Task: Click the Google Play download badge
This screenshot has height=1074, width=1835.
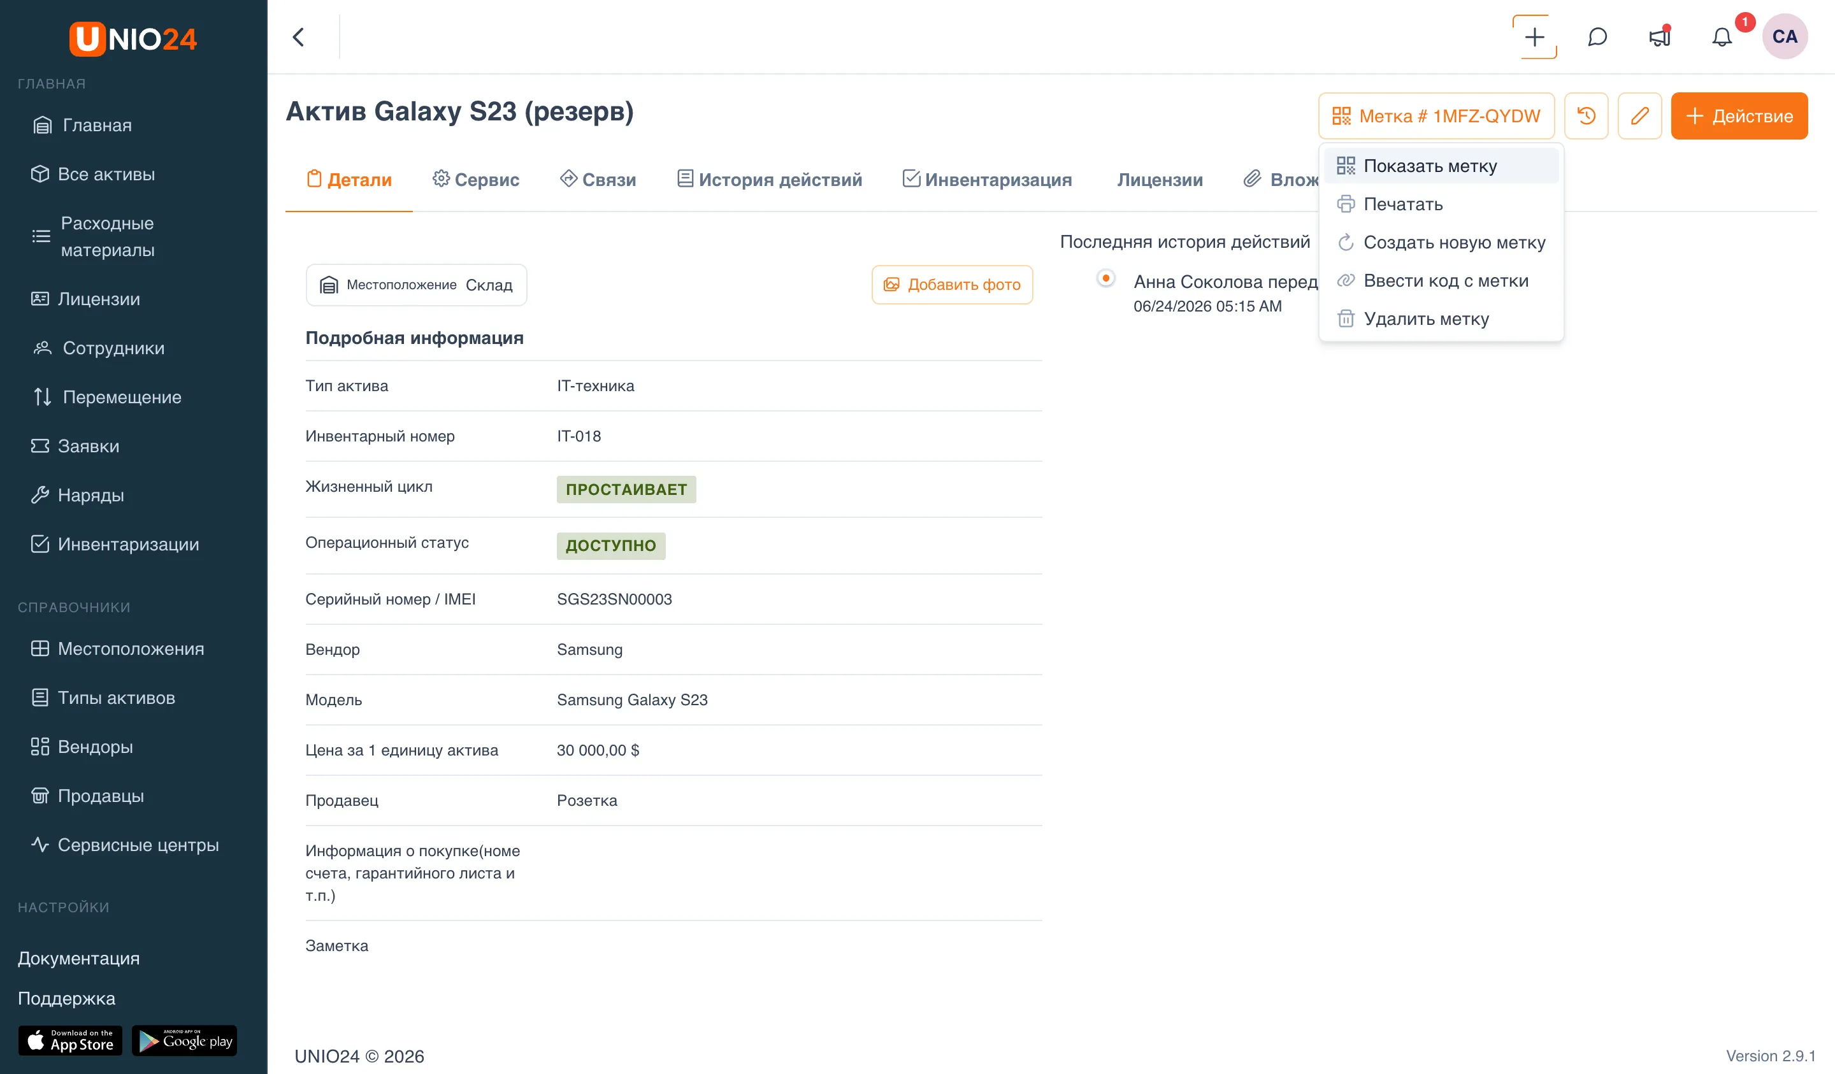Action: click(184, 1040)
